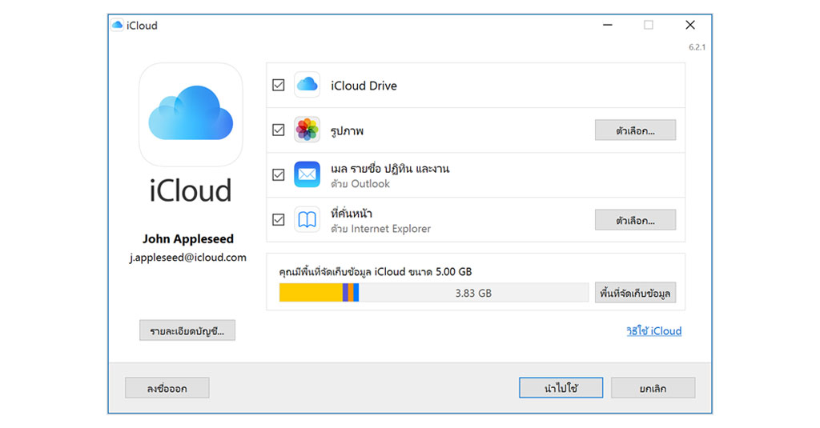Click the small iCloud title bar icon

(x=118, y=26)
